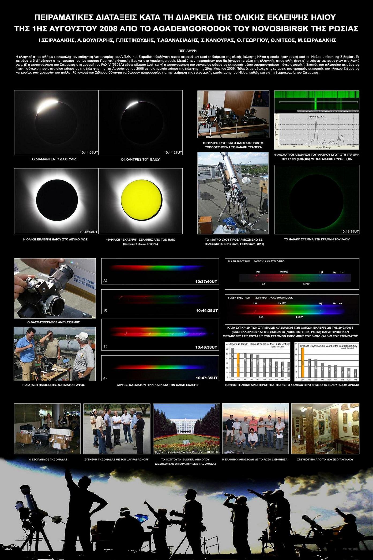Click the '10:44:09UT' timestamp
Viewport: 373px width, 560px height.
[89, 152]
